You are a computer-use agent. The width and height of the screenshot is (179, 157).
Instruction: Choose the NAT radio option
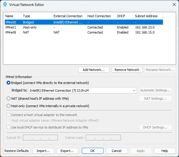(x=9, y=99)
